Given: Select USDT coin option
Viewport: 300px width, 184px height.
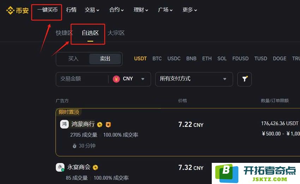Looking at the screenshot, I should click(140, 59).
